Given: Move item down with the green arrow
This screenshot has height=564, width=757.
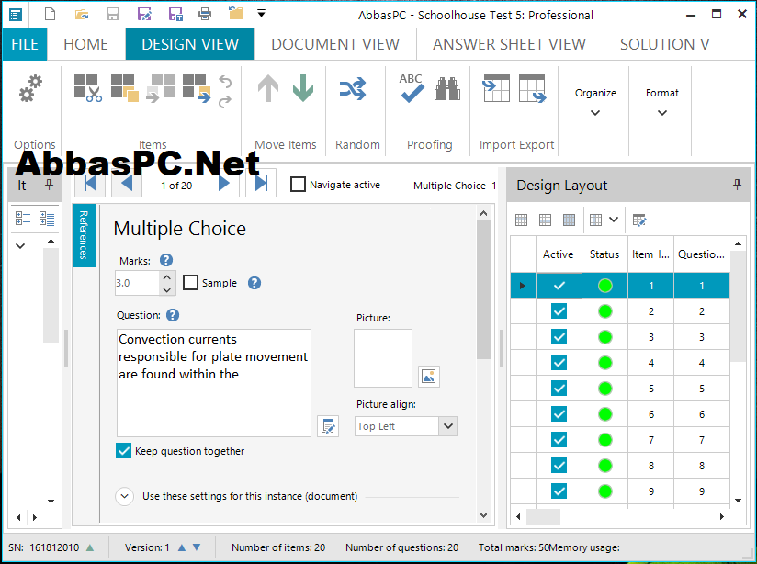Looking at the screenshot, I should click(303, 88).
